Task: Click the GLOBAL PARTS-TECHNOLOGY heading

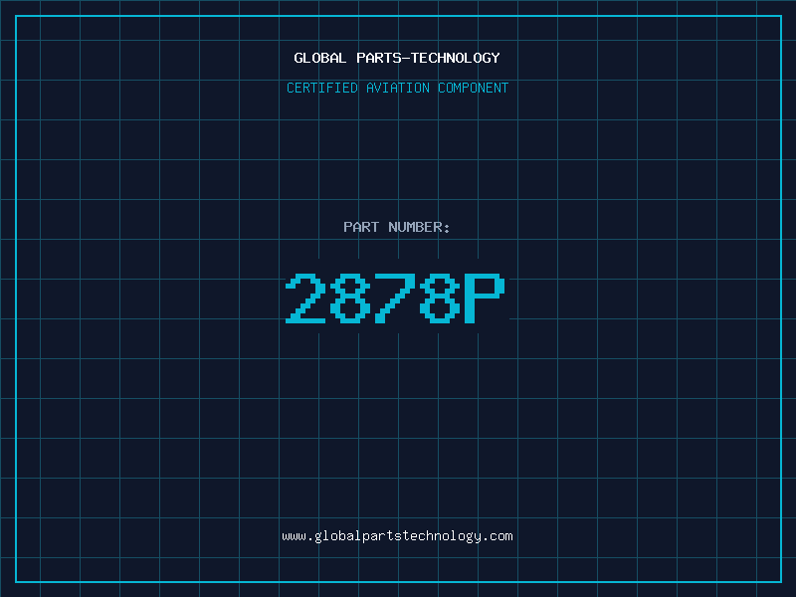Action: tap(397, 58)
